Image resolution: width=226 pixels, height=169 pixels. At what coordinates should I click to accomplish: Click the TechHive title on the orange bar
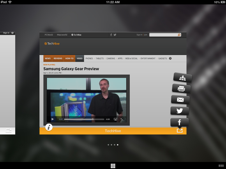113,131
